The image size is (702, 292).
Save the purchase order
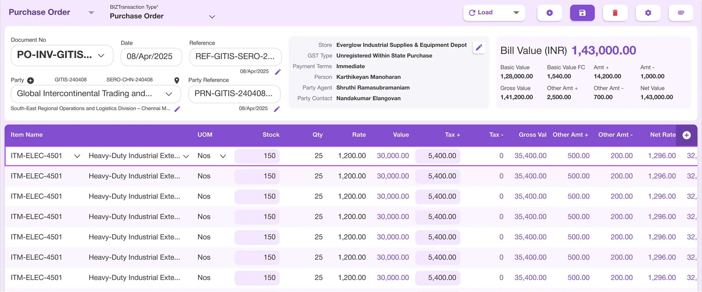(582, 13)
